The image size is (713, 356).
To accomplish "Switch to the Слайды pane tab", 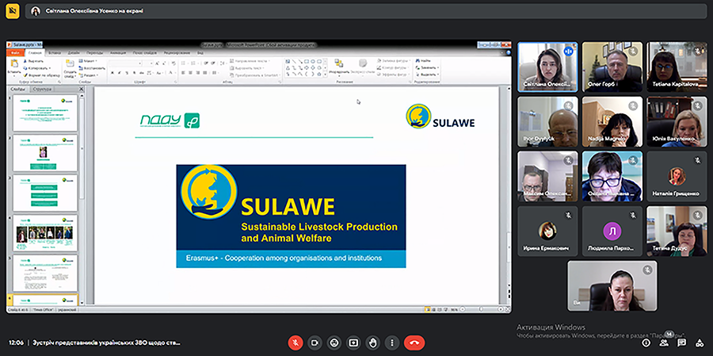I will tap(17, 90).
